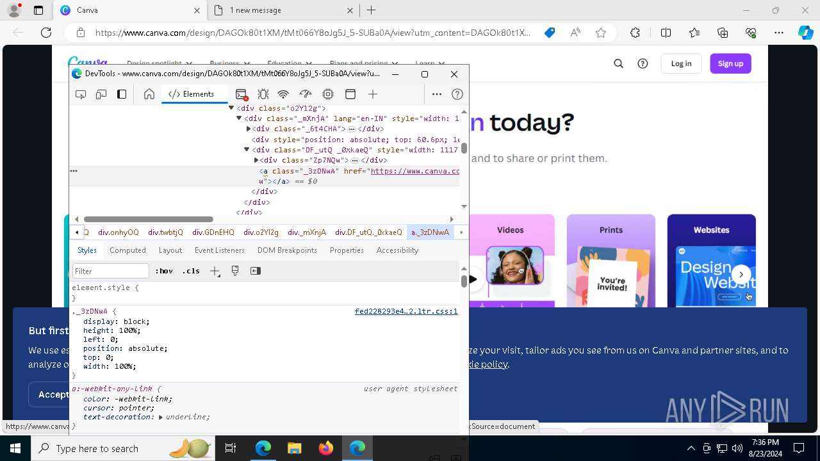
Task: Open DevTools customize three-dots menu
Action: (x=437, y=94)
